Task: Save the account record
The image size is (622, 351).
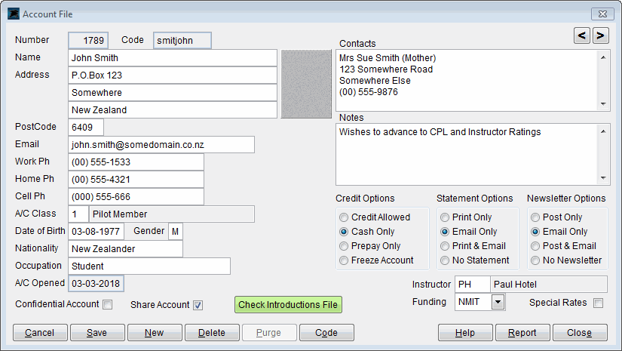Action: click(x=97, y=333)
